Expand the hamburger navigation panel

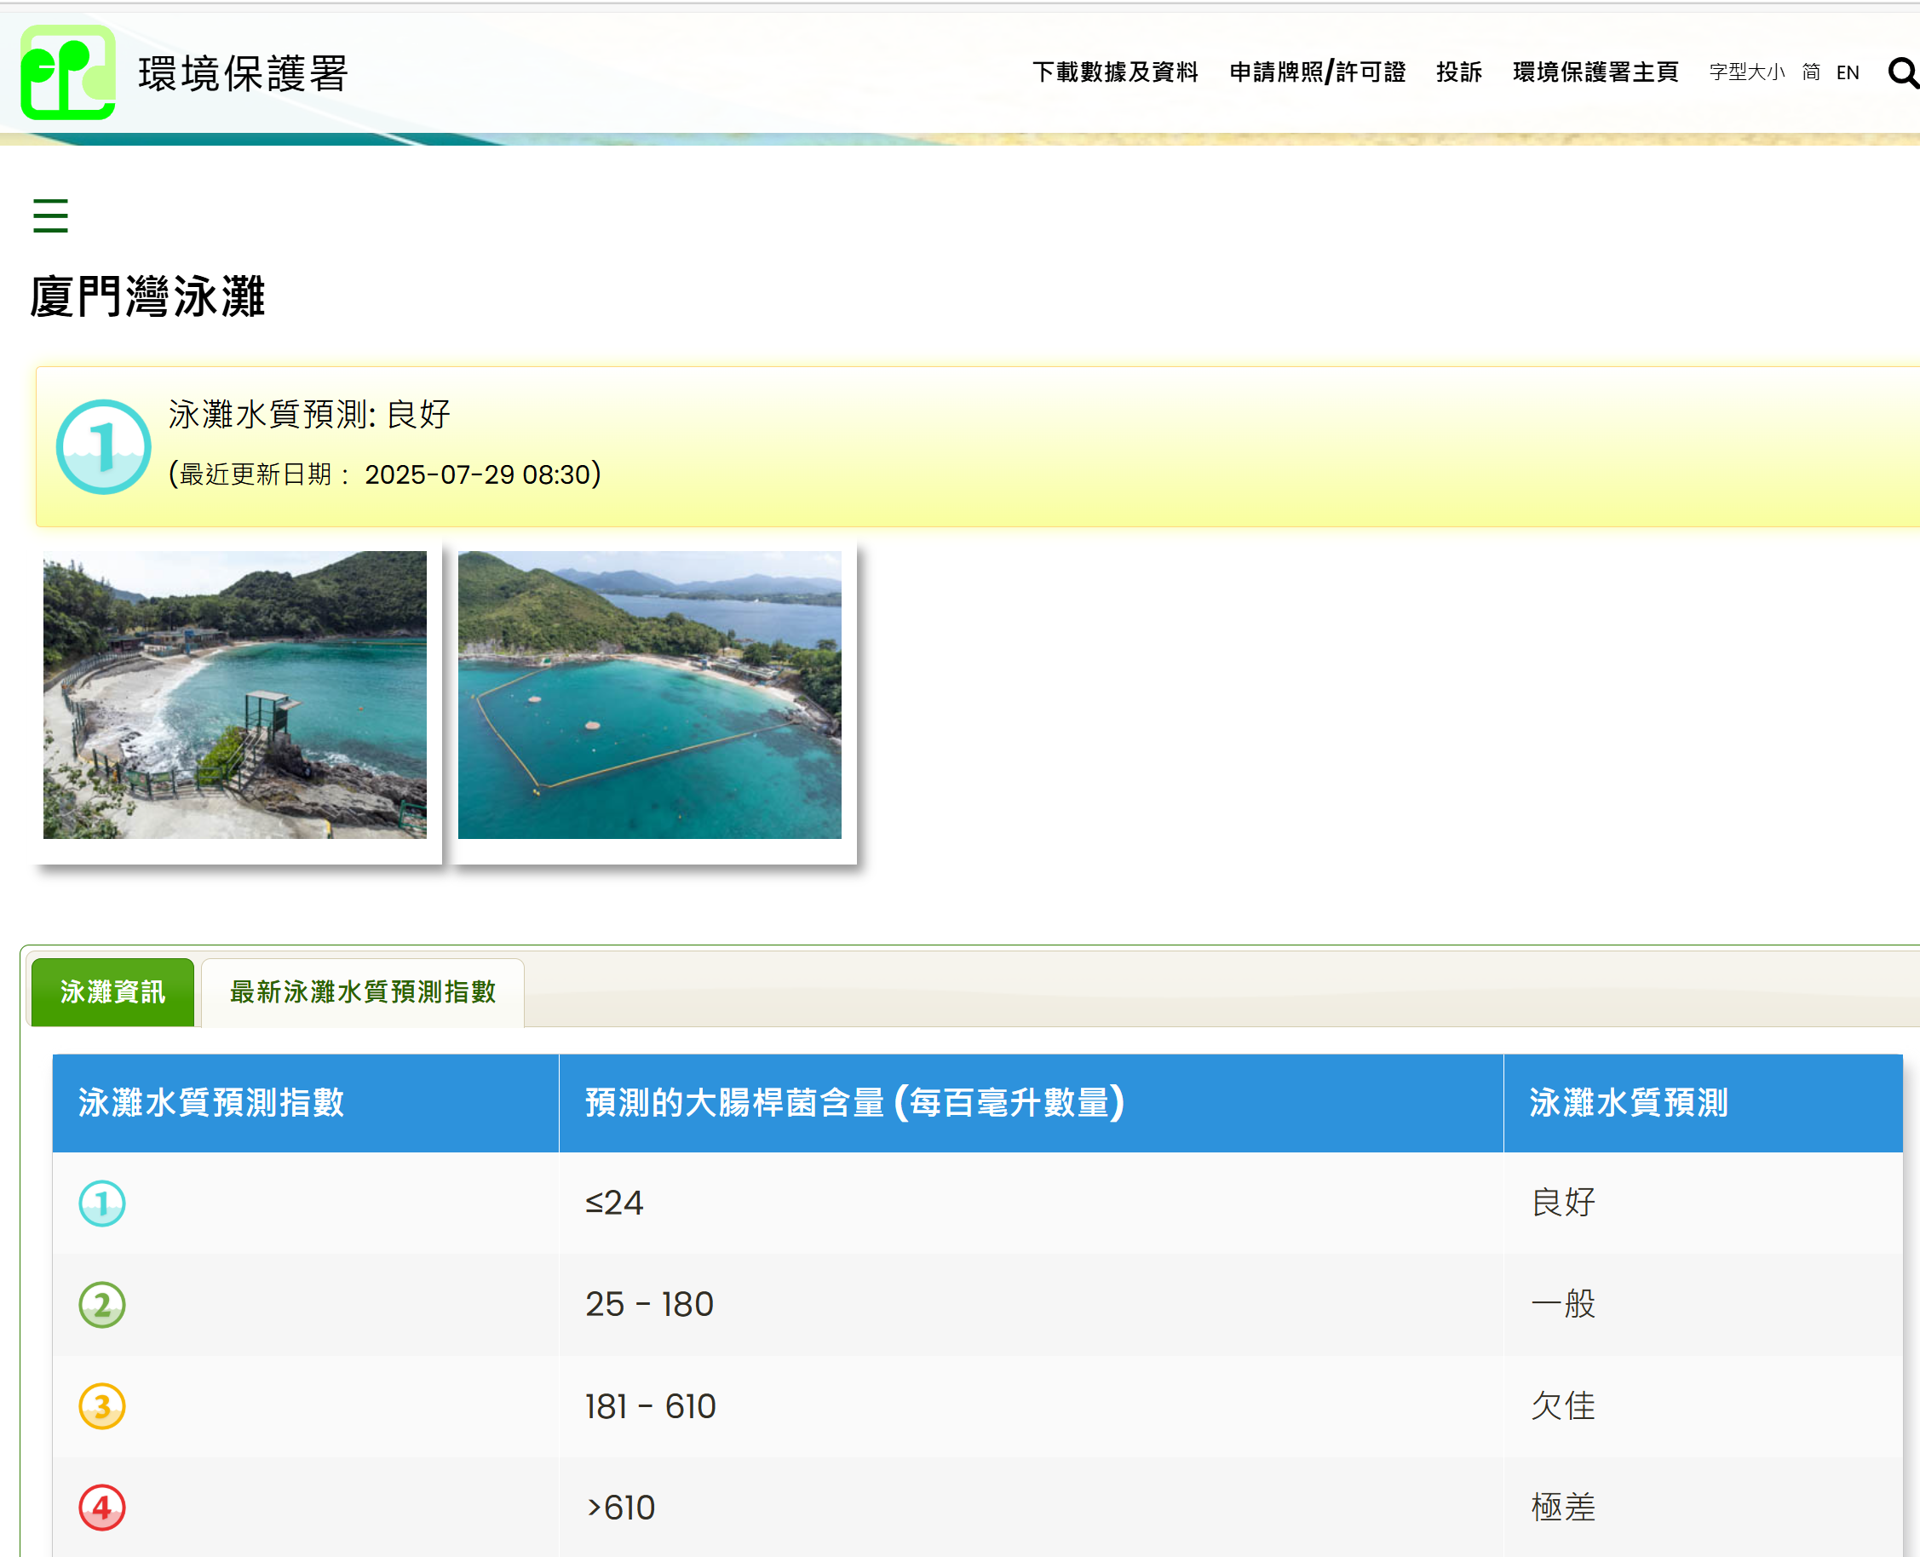point(50,216)
